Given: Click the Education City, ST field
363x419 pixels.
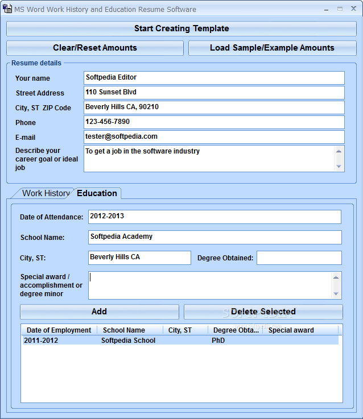Looking at the screenshot, I should pos(139,258).
